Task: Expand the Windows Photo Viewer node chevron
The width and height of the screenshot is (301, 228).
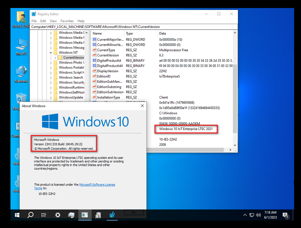Action: click(51, 62)
